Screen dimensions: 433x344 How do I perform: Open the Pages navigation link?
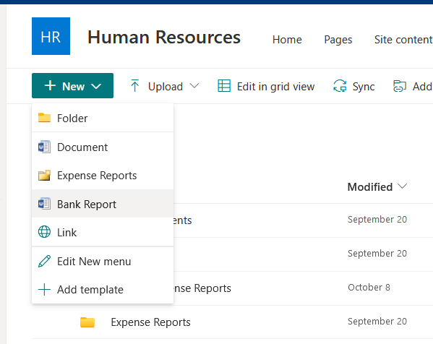338,40
